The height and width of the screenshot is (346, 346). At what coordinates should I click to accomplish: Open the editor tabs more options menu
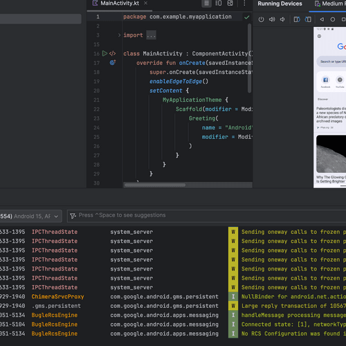[x=244, y=3]
